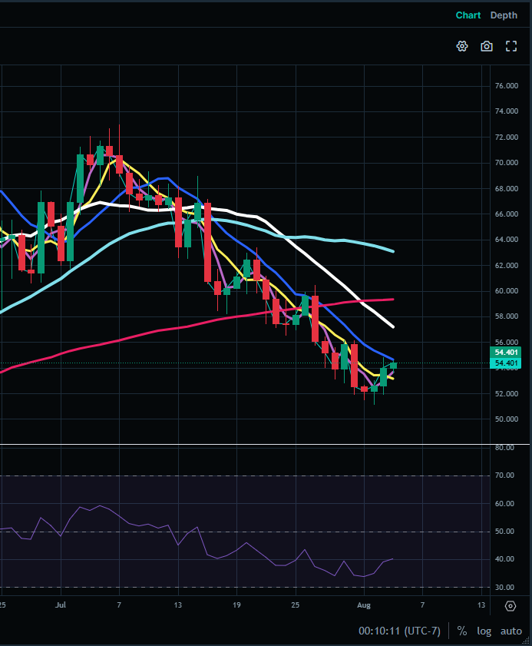Screen dimensions: 532x646
Task: Take a chart snapshot with camera icon
Action: [x=487, y=46]
